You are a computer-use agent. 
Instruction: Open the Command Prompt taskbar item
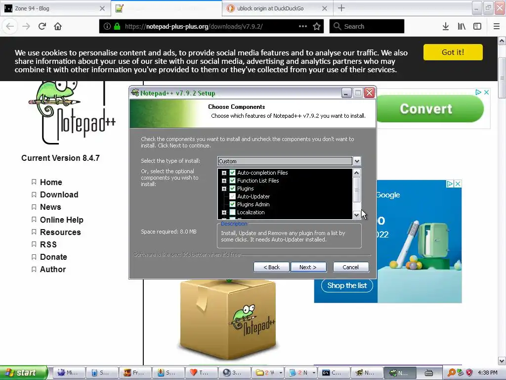(334, 373)
